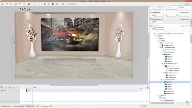Screen dimensions: 192x108
Task: Collapse the Контейнер маски4 node
Action: click(x=163, y=64)
